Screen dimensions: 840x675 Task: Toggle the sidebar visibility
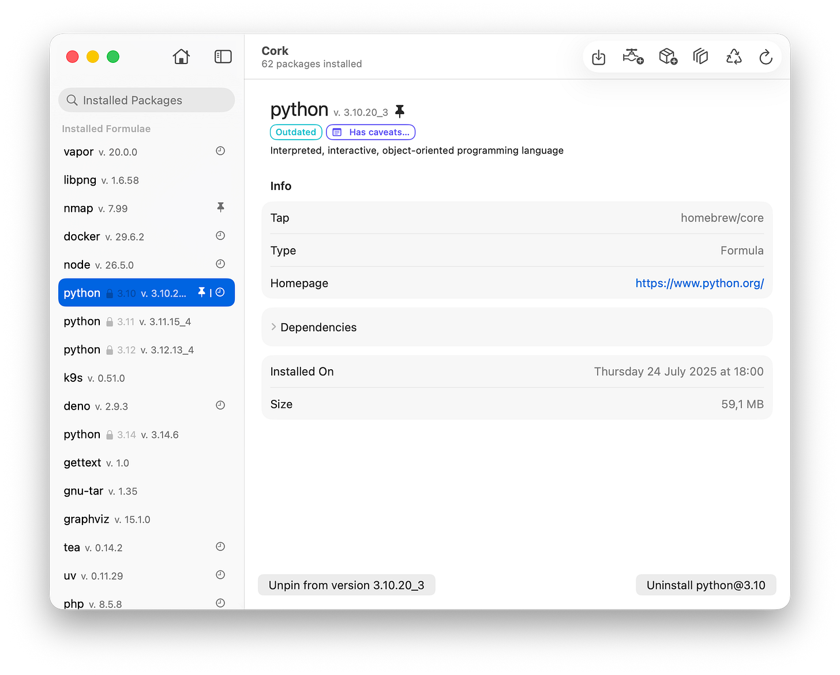coord(223,57)
